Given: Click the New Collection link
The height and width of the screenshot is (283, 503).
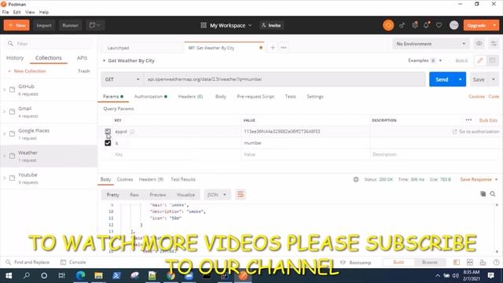Looking at the screenshot, I should tap(27, 71).
